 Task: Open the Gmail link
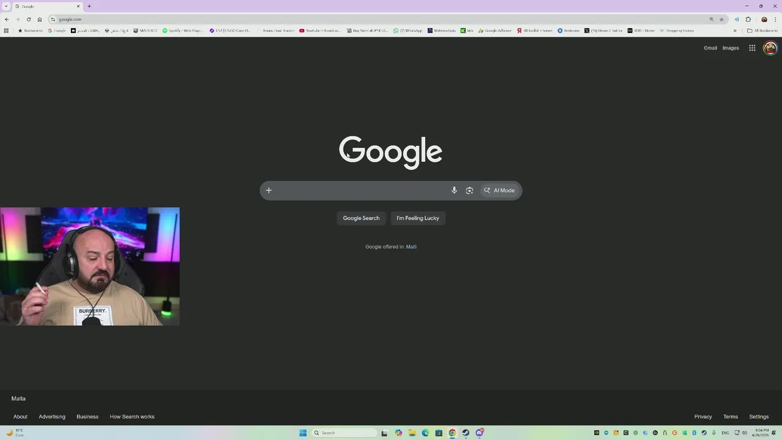[710, 48]
